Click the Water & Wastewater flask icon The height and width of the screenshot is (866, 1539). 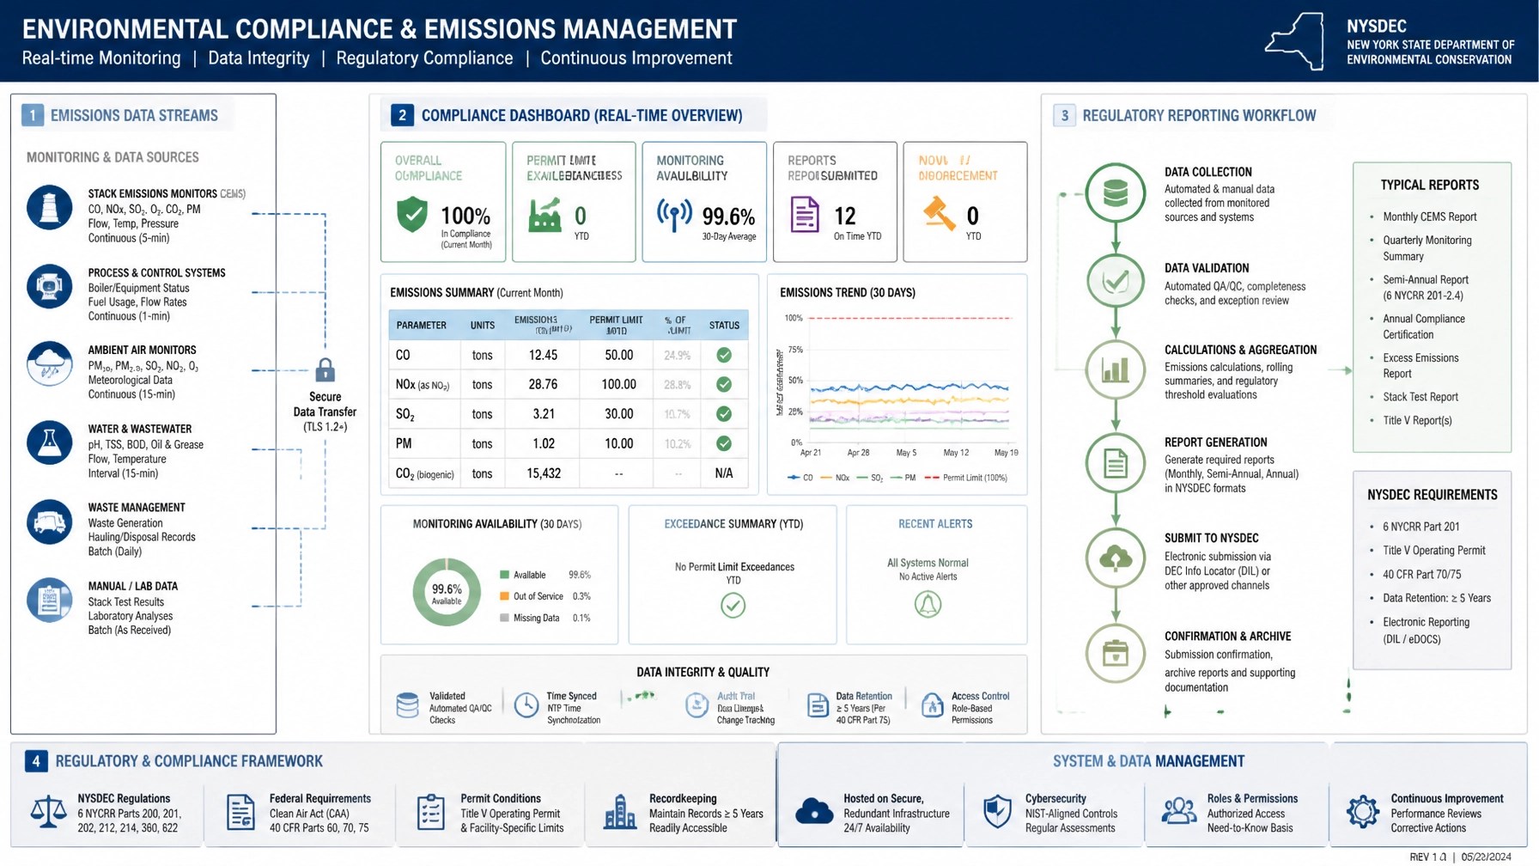tap(49, 442)
